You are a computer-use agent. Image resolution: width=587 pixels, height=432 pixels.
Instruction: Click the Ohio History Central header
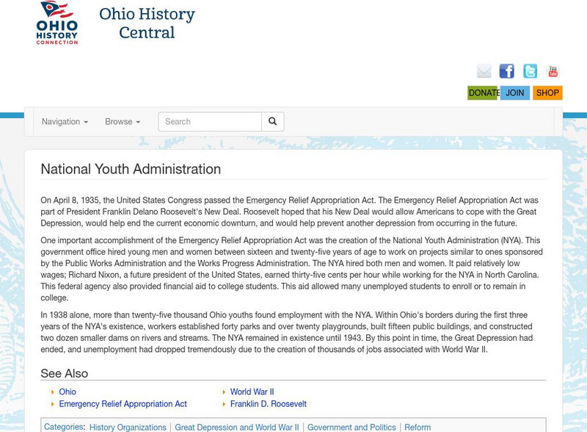click(x=147, y=23)
